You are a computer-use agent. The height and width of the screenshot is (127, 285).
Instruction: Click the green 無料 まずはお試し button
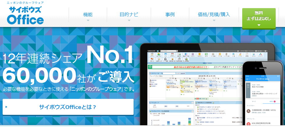pyautogui.click(x=259, y=18)
